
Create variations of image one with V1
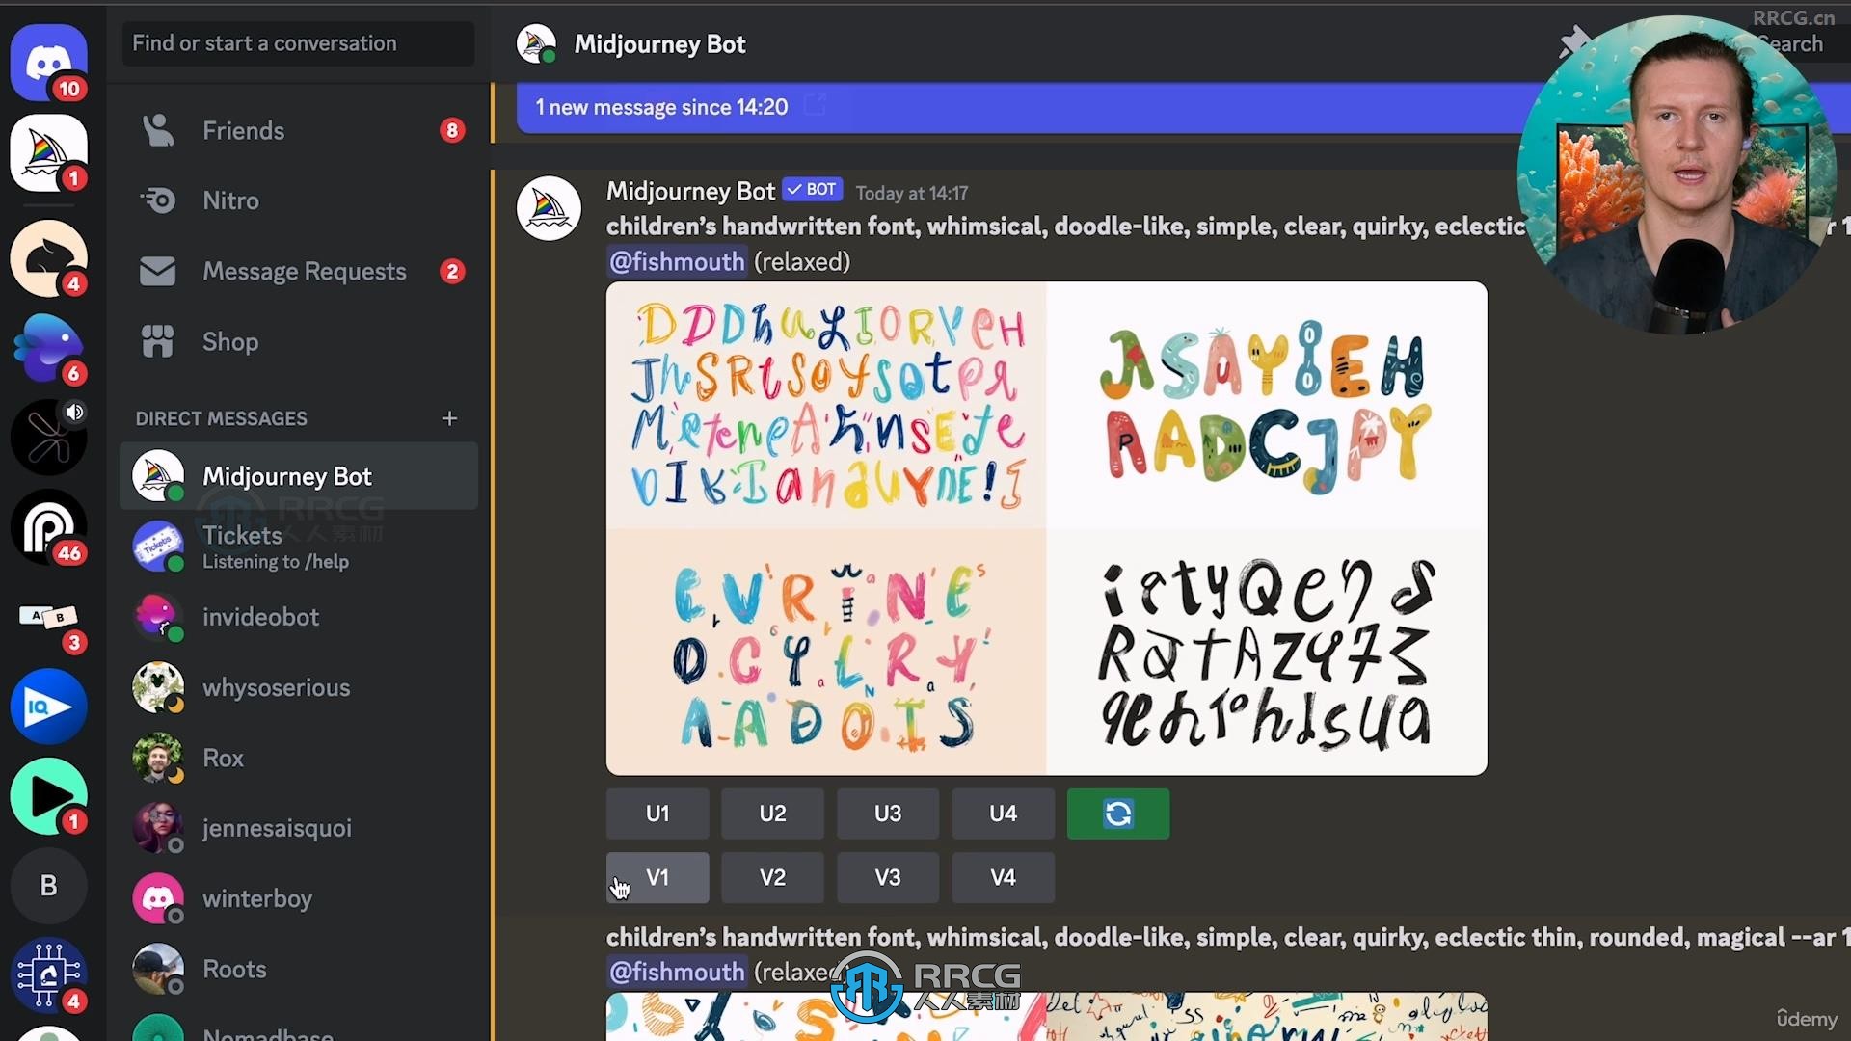(x=657, y=877)
